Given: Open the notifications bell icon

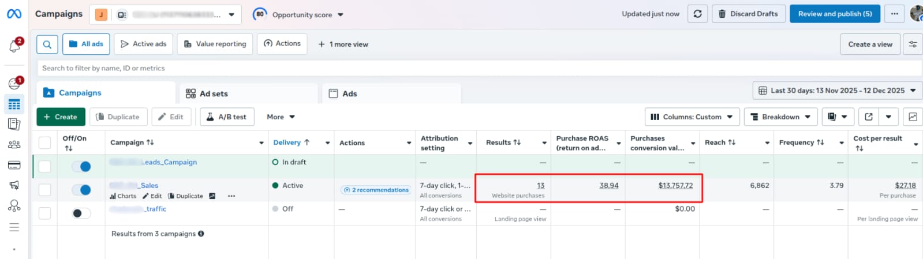Looking at the screenshot, I should (x=14, y=46).
